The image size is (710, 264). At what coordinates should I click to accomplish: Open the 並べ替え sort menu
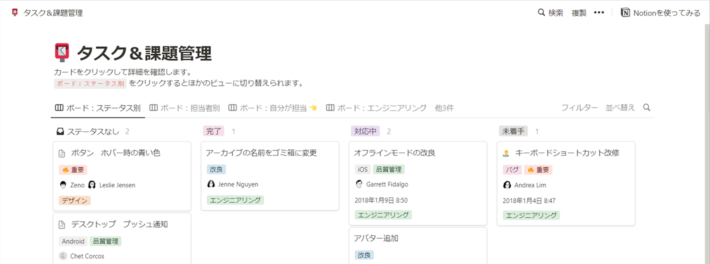620,108
